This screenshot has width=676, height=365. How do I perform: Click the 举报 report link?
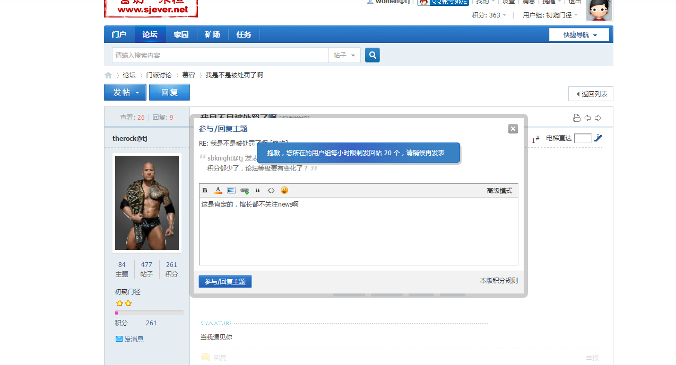point(592,358)
